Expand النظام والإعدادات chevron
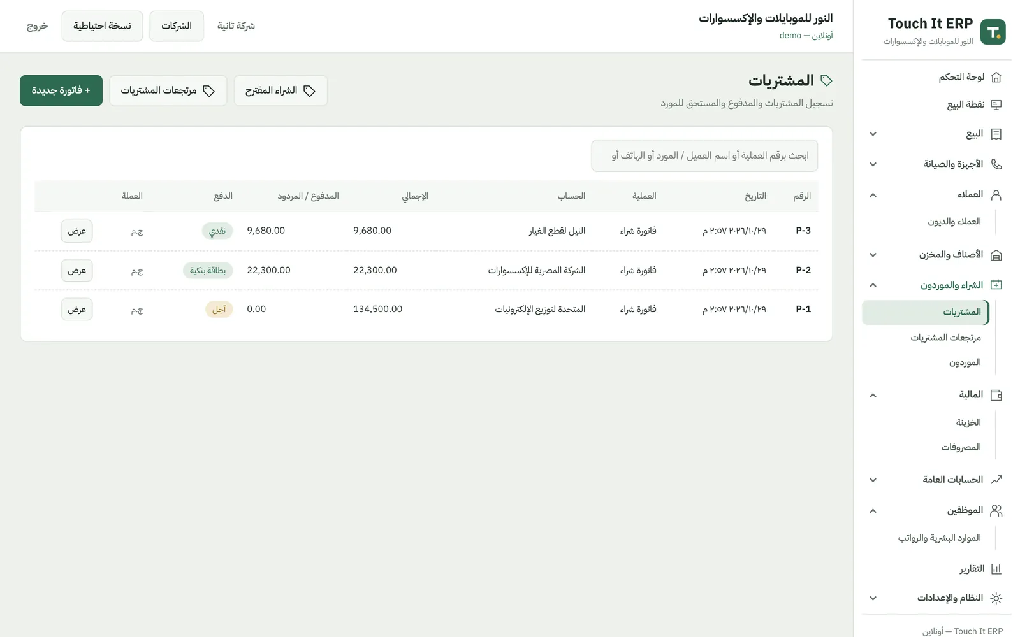Viewport: 1020px width, 637px height. point(873,598)
